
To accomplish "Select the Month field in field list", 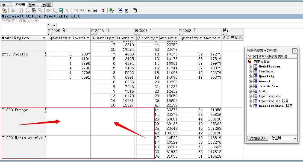I will click(263, 91).
